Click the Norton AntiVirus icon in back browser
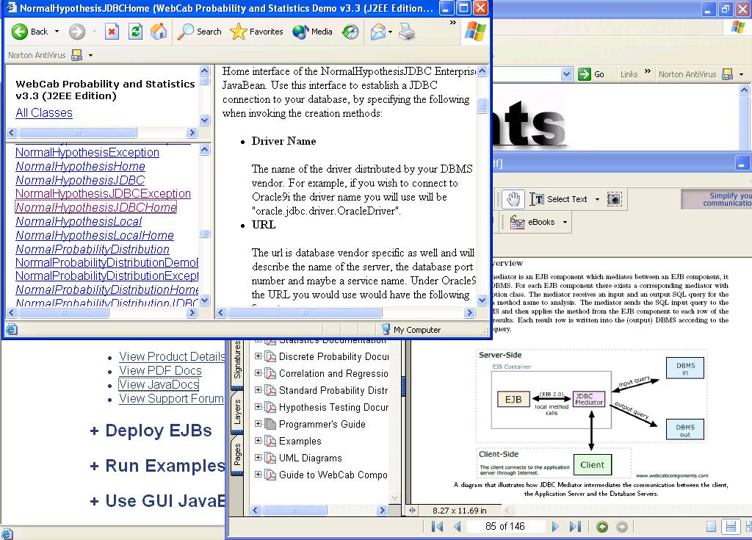The width and height of the screenshot is (752, 540). coord(727,74)
